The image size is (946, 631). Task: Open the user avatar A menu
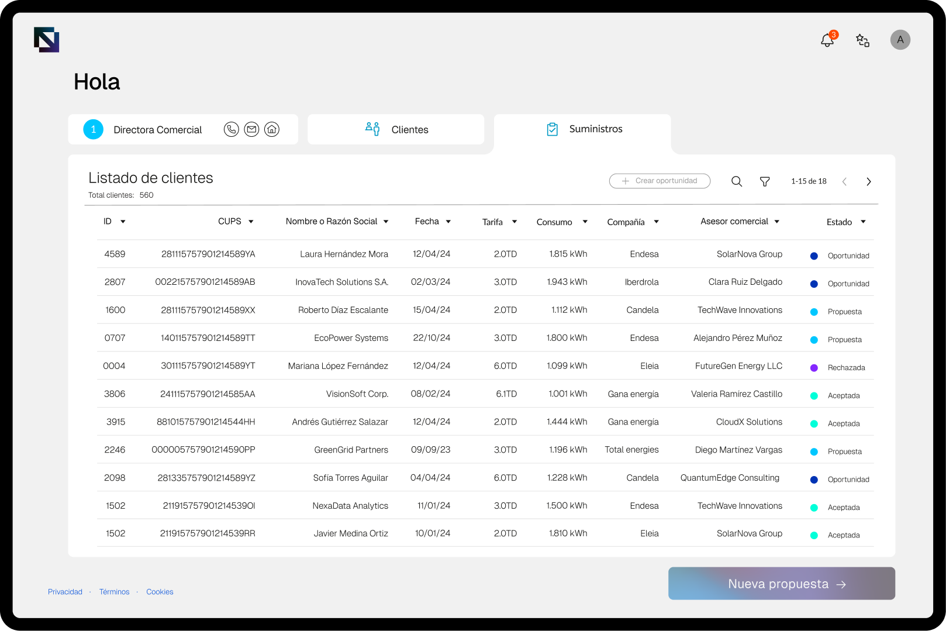(x=900, y=40)
